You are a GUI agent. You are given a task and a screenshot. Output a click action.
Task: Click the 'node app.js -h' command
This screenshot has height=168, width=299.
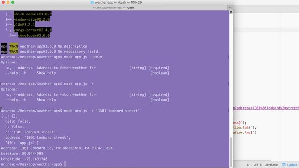(79, 84)
